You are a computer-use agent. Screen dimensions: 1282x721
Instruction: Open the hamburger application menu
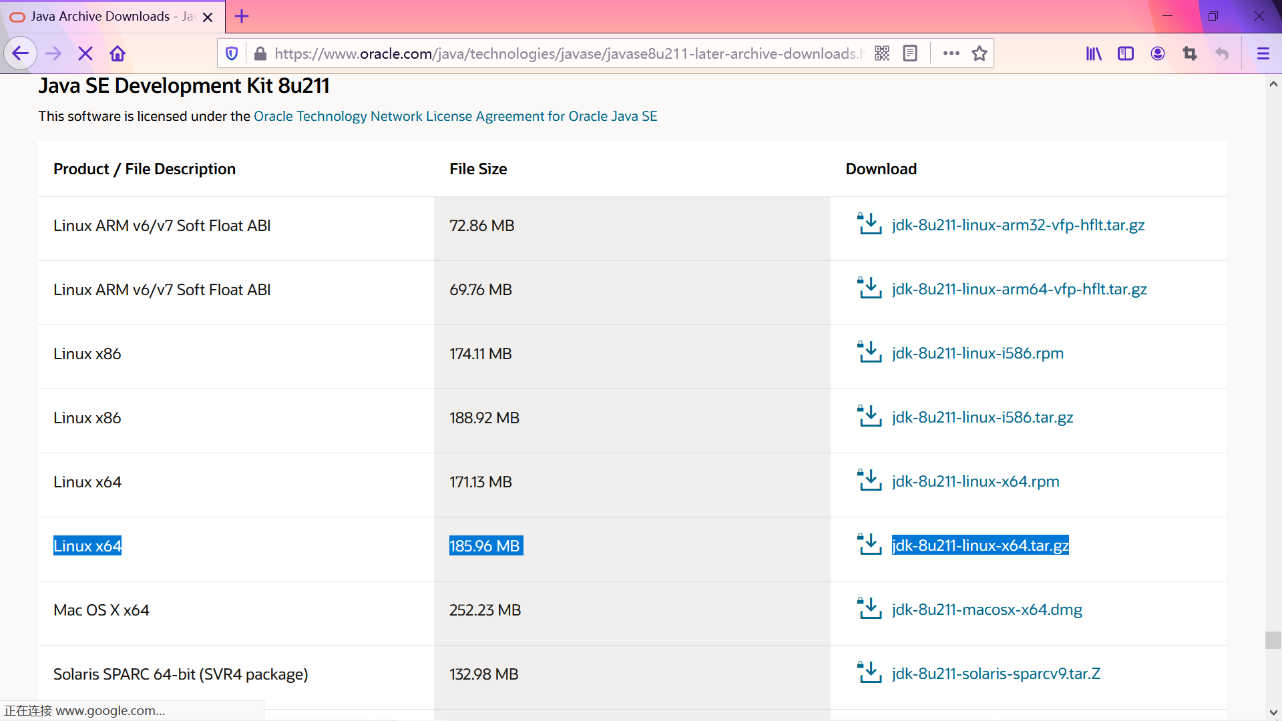(1263, 53)
